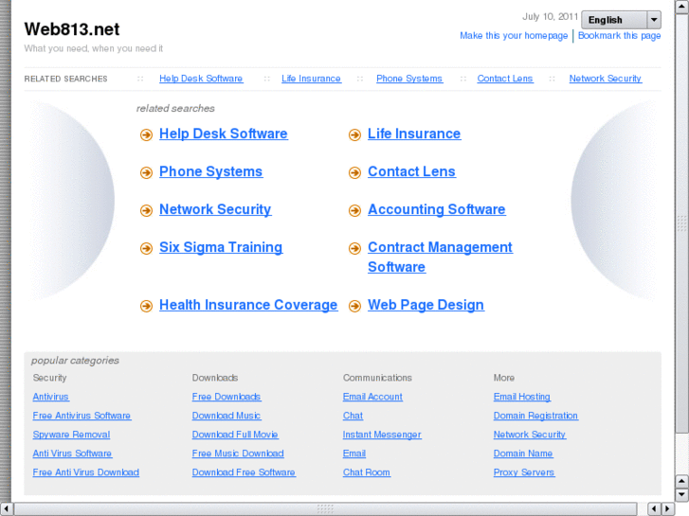The image size is (689, 516).
Task: Open the Spyware Removal link
Action: pyautogui.click(x=71, y=435)
